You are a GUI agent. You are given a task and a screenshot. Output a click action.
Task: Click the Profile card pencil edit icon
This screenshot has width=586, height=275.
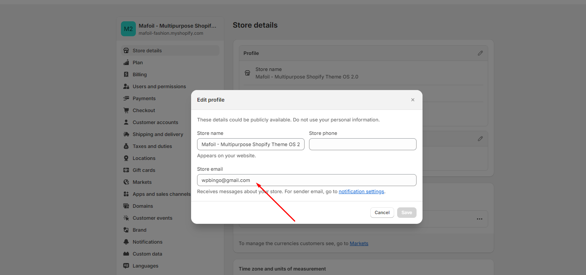coord(480,53)
